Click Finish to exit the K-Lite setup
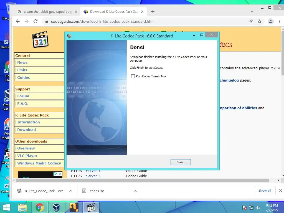This screenshot has height=213, width=284. pyautogui.click(x=180, y=162)
